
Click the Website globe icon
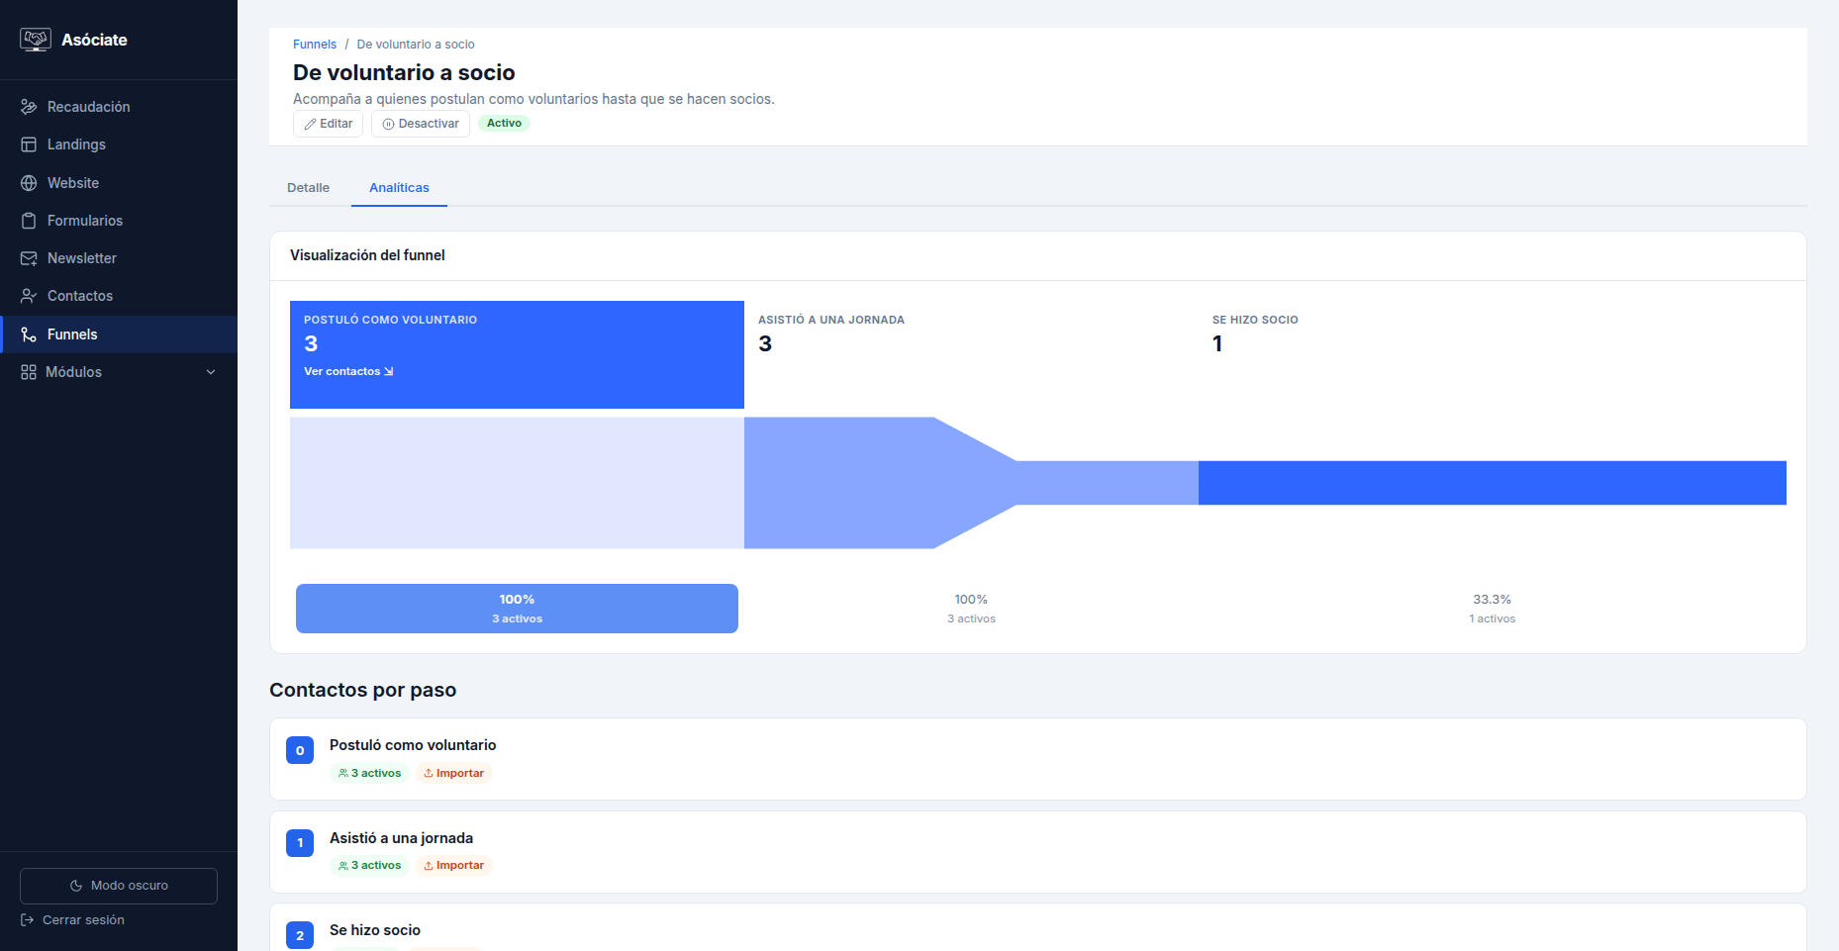point(29,183)
